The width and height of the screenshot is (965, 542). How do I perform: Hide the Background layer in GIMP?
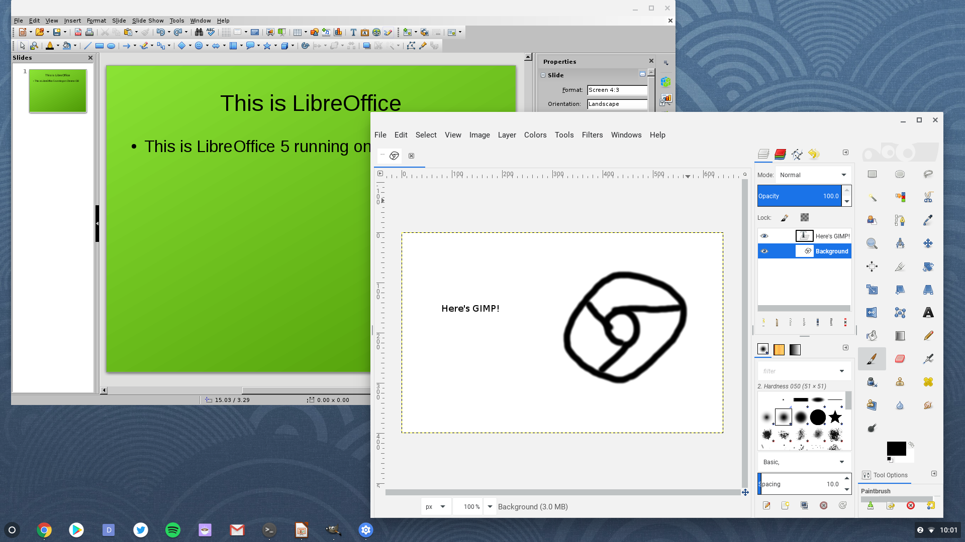(x=764, y=251)
